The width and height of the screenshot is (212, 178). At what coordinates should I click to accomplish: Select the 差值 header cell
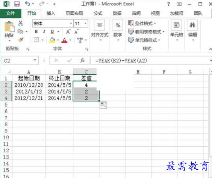click(86, 78)
